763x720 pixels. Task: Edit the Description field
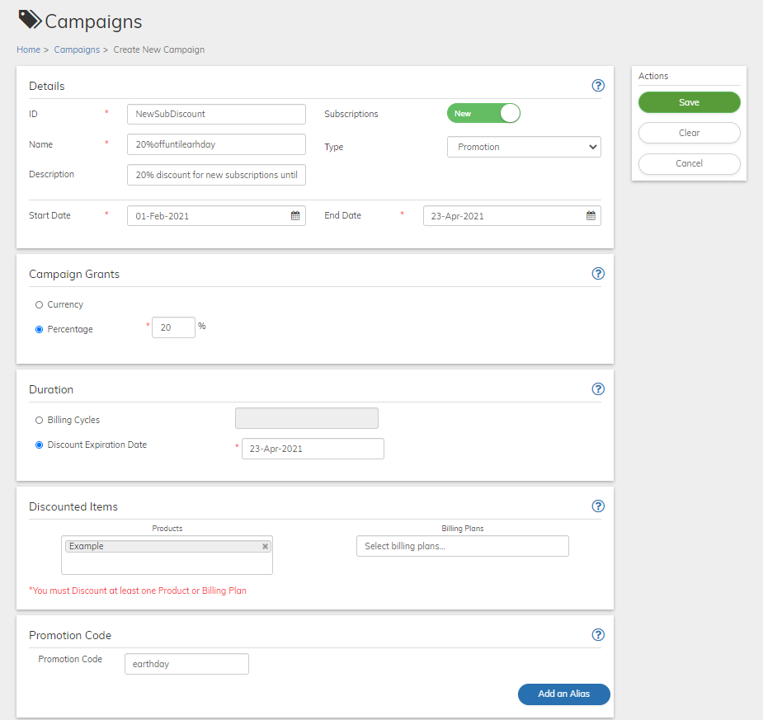(217, 175)
